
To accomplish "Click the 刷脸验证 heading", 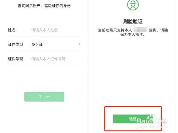I will coord(133,21).
